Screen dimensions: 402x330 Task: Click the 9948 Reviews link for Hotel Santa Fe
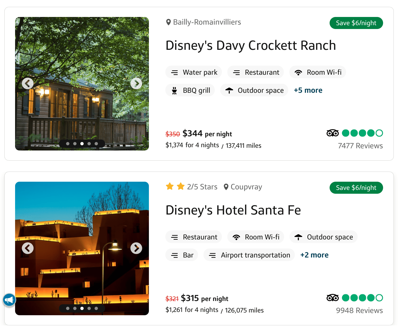tap(359, 310)
